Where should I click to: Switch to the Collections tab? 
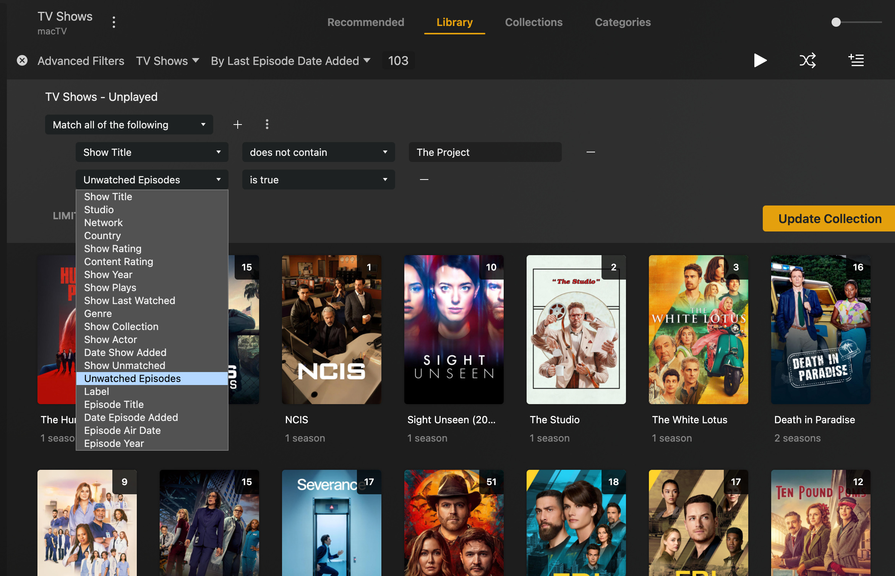tap(533, 22)
